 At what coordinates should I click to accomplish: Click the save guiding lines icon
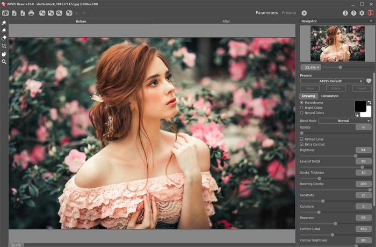pyautogui.click(x=50, y=13)
